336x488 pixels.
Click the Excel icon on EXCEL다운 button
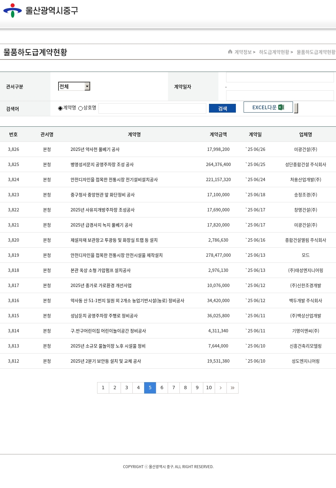(x=281, y=107)
